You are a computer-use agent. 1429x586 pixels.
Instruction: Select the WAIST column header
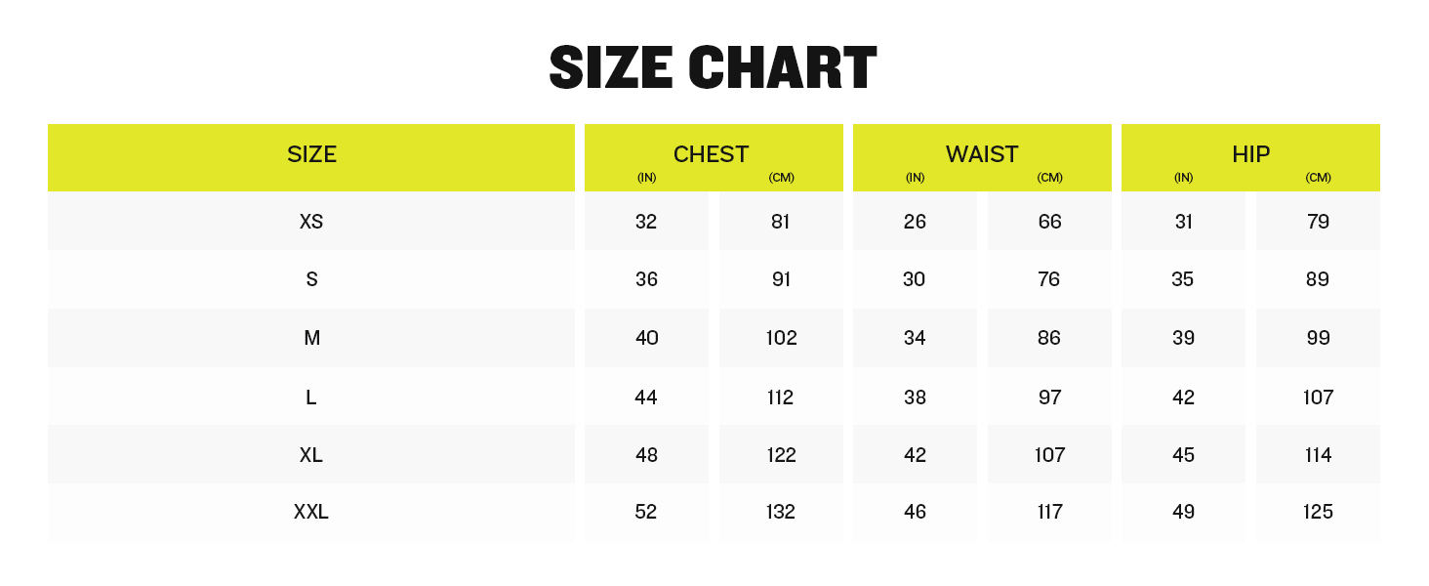[982, 154]
